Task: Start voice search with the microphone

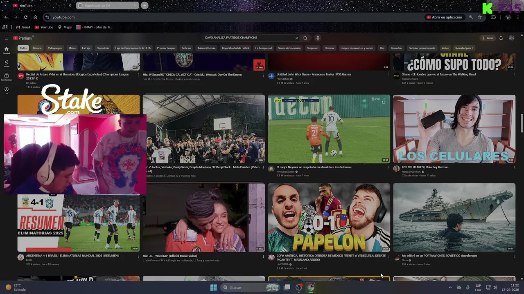Action: 318,38
